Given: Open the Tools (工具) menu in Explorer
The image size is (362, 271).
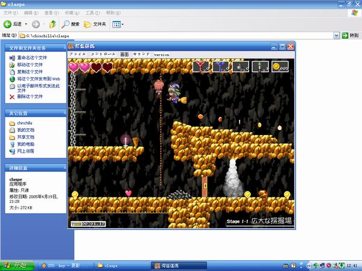Looking at the screenshot, I should (92, 13).
